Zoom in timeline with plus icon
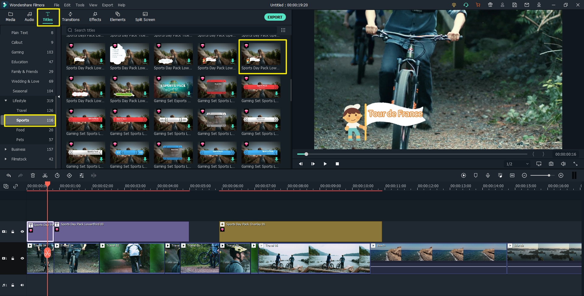This screenshot has height=296, width=584. pyautogui.click(x=561, y=175)
